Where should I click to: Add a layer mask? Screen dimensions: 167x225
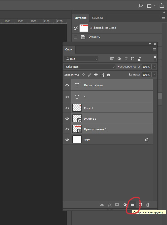(117, 204)
